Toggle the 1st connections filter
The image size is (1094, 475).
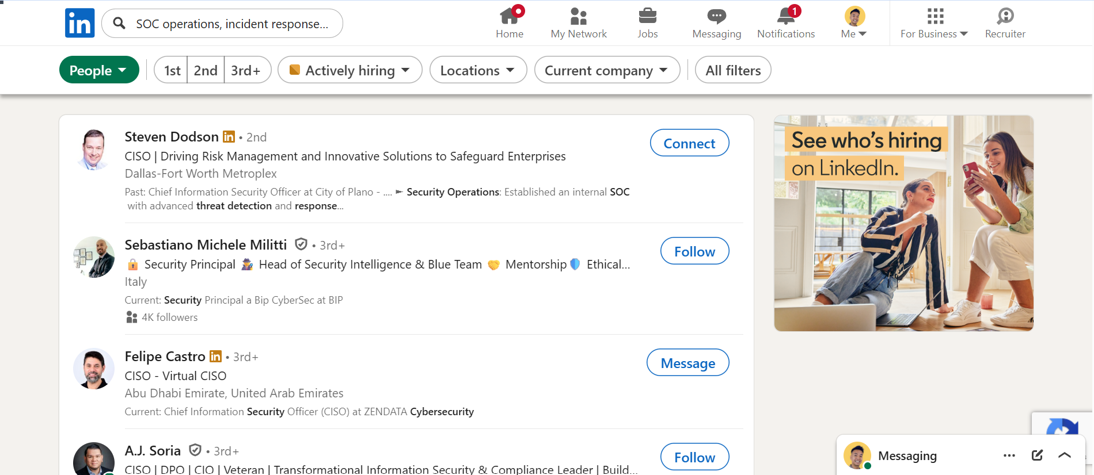[172, 70]
